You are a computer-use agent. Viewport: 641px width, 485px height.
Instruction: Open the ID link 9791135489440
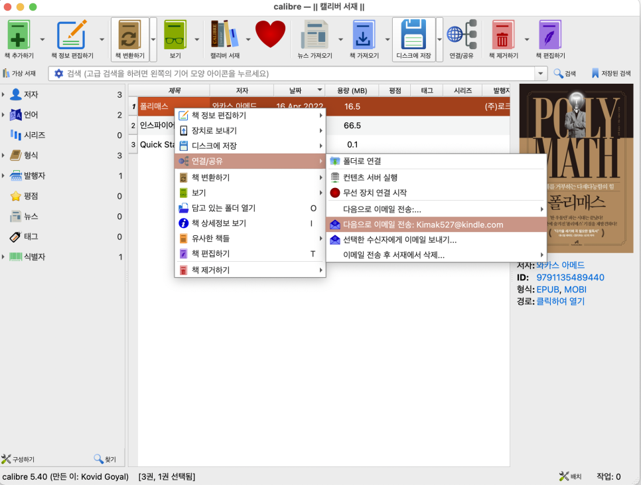tap(570, 278)
